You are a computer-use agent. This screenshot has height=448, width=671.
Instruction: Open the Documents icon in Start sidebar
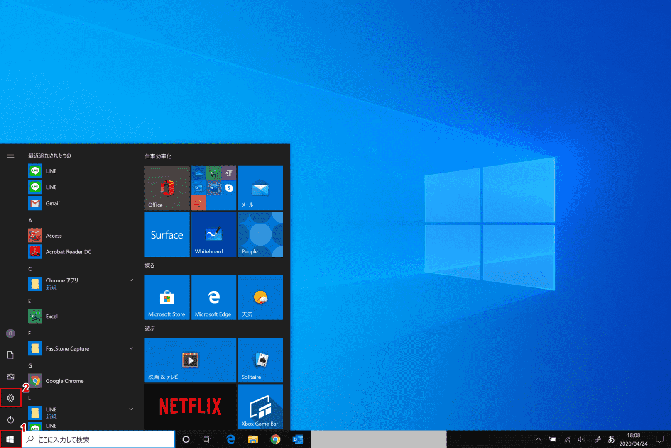point(11,355)
